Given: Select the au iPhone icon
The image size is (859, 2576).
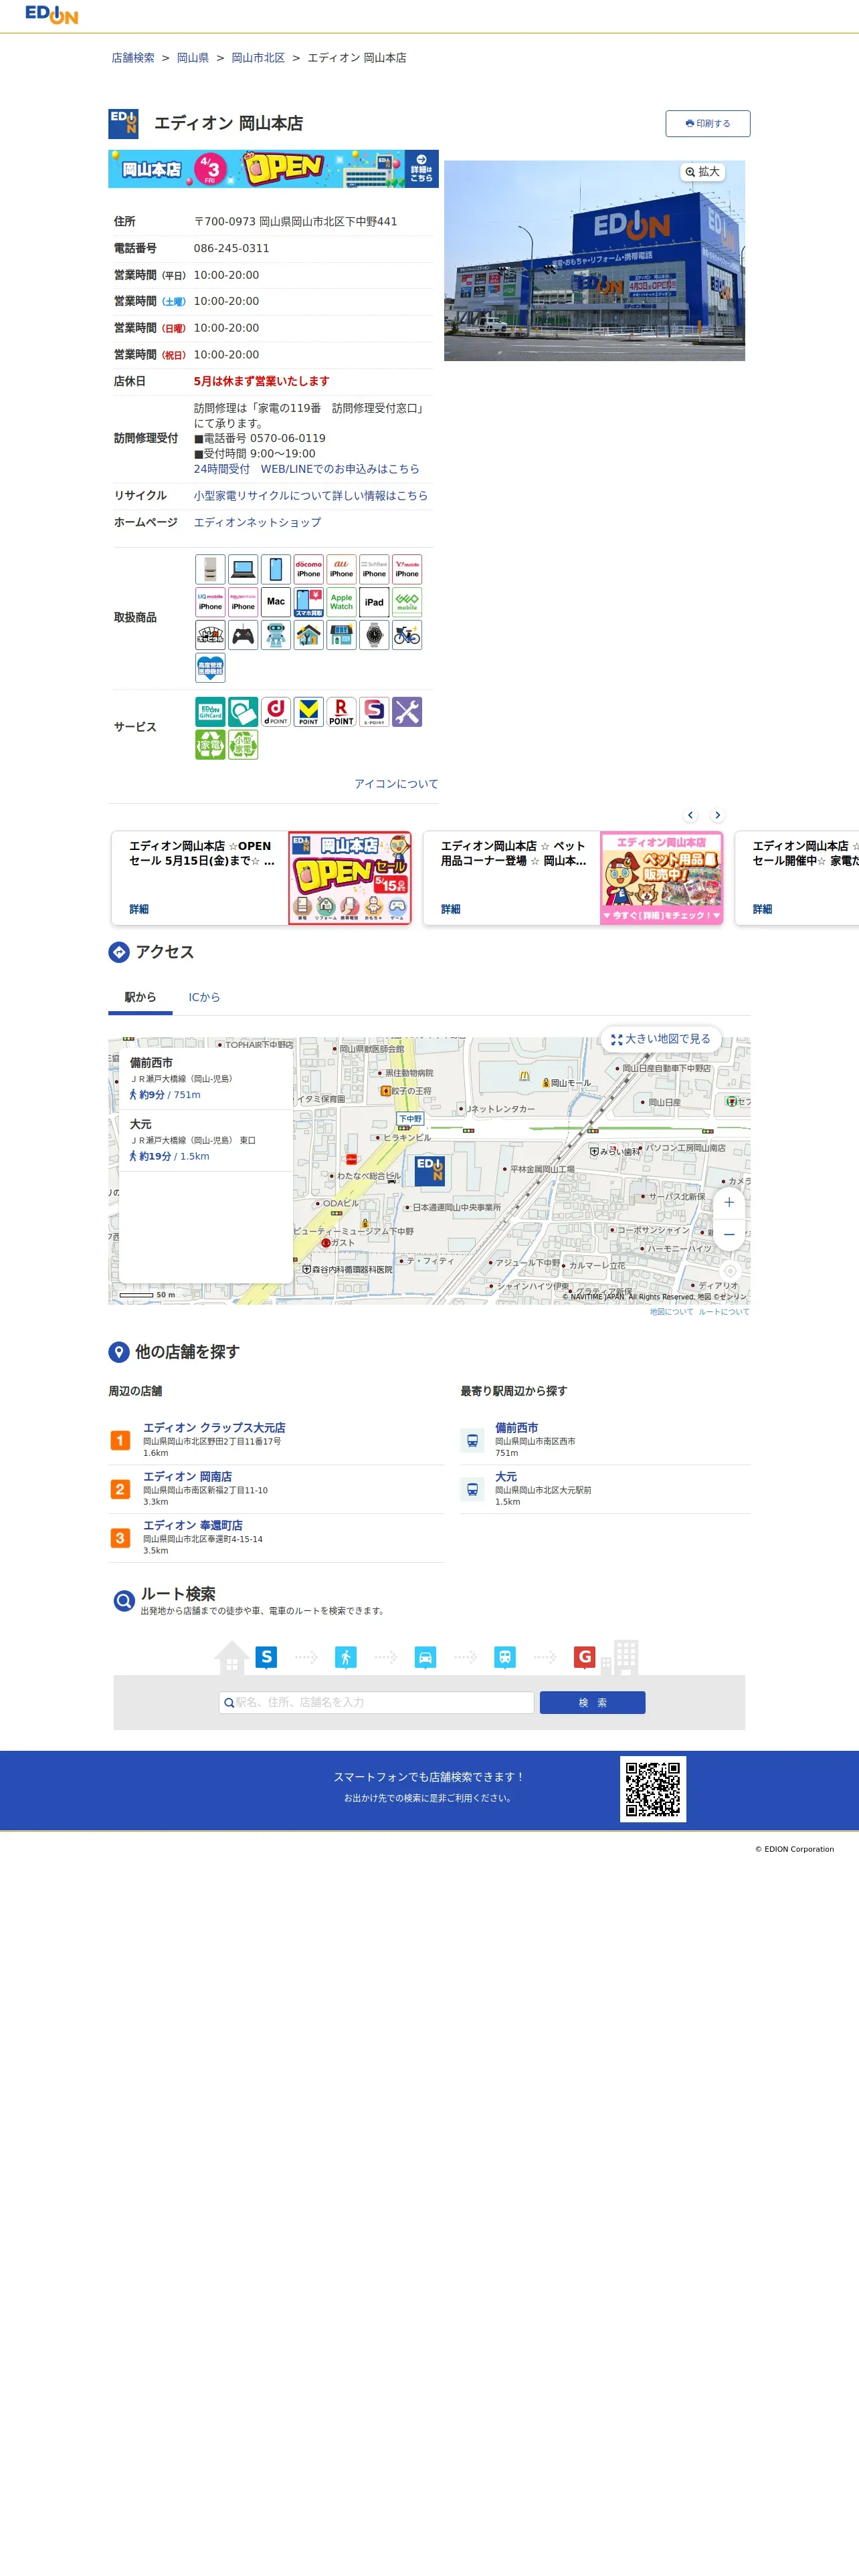Looking at the screenshot, I should [x=341, y=569].
